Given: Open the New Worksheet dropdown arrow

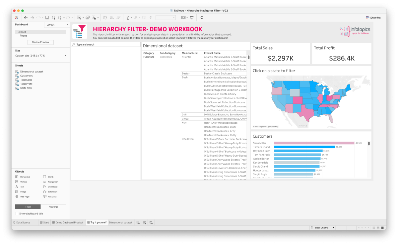Looking at the screenshot, I should click(x=83, y=17).
